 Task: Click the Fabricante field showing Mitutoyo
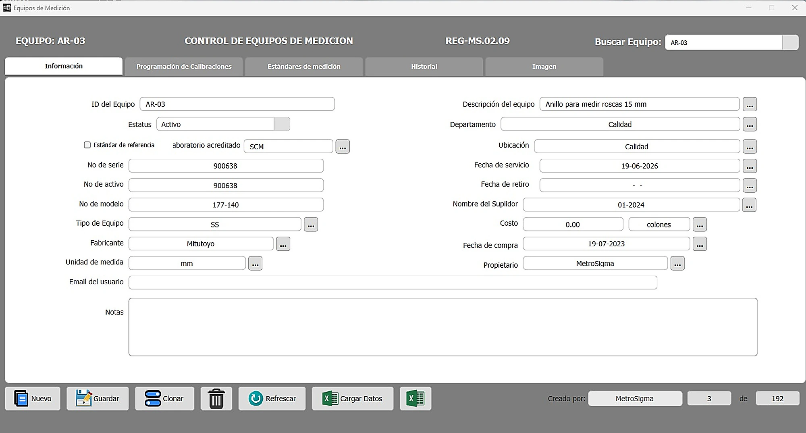pos(201,244)
